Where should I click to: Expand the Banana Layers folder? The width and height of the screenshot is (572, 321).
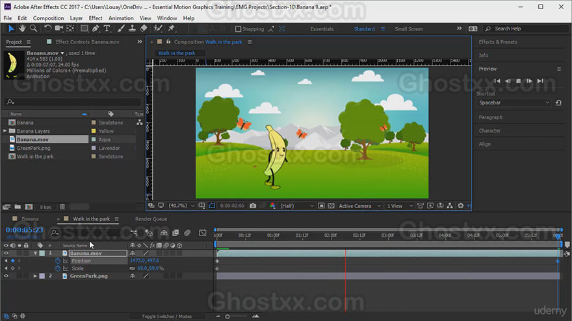[5, 130]
